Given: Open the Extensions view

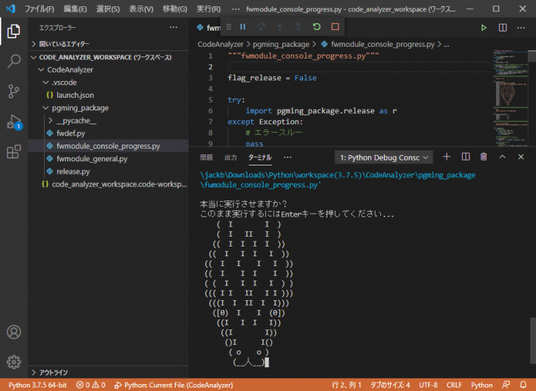Looking at the screenshot, I should (13, 152).
